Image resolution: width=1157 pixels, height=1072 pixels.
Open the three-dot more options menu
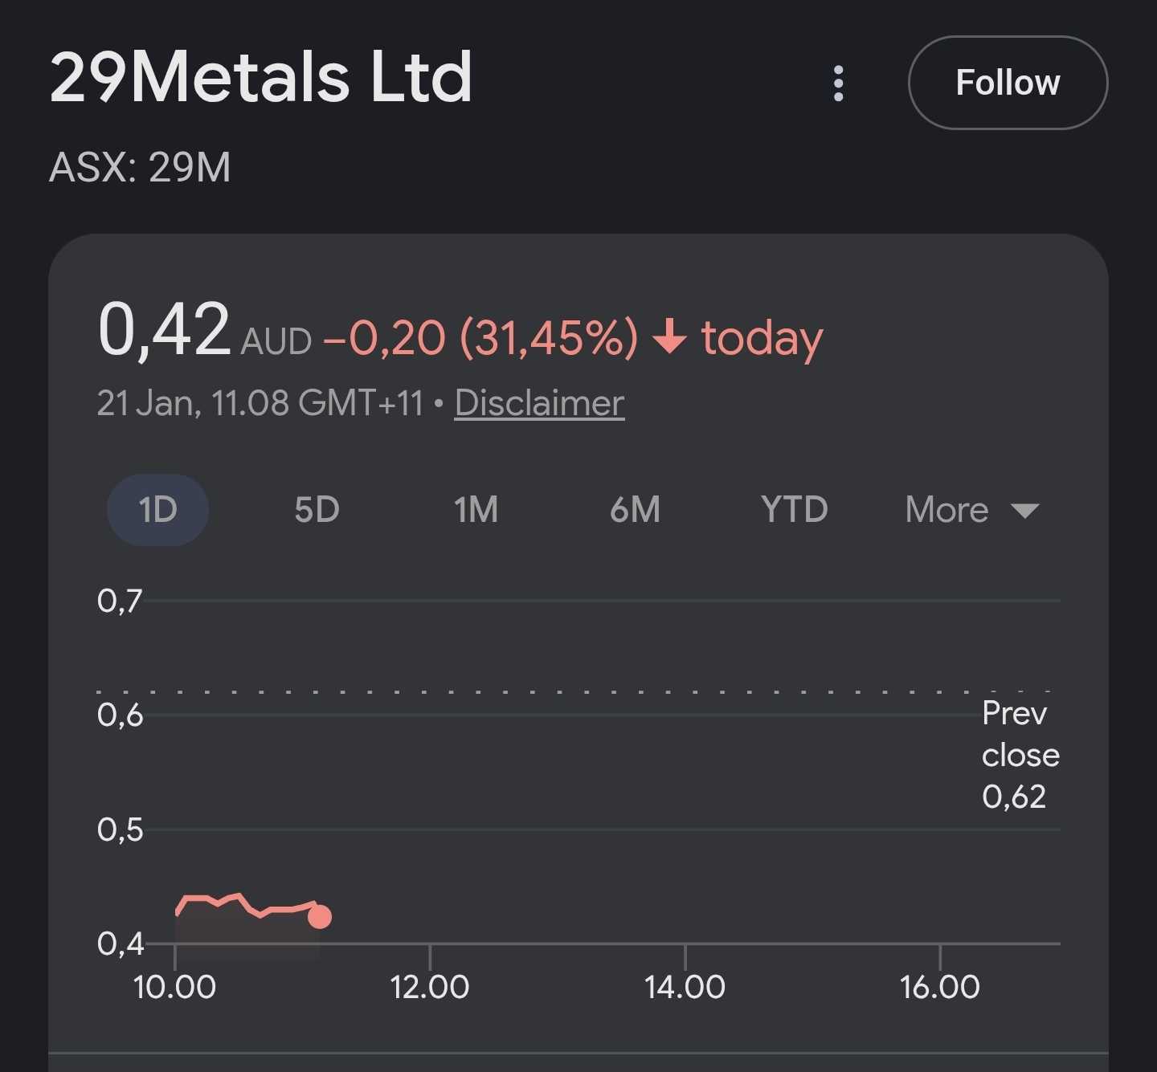click(x=838, y=84)
